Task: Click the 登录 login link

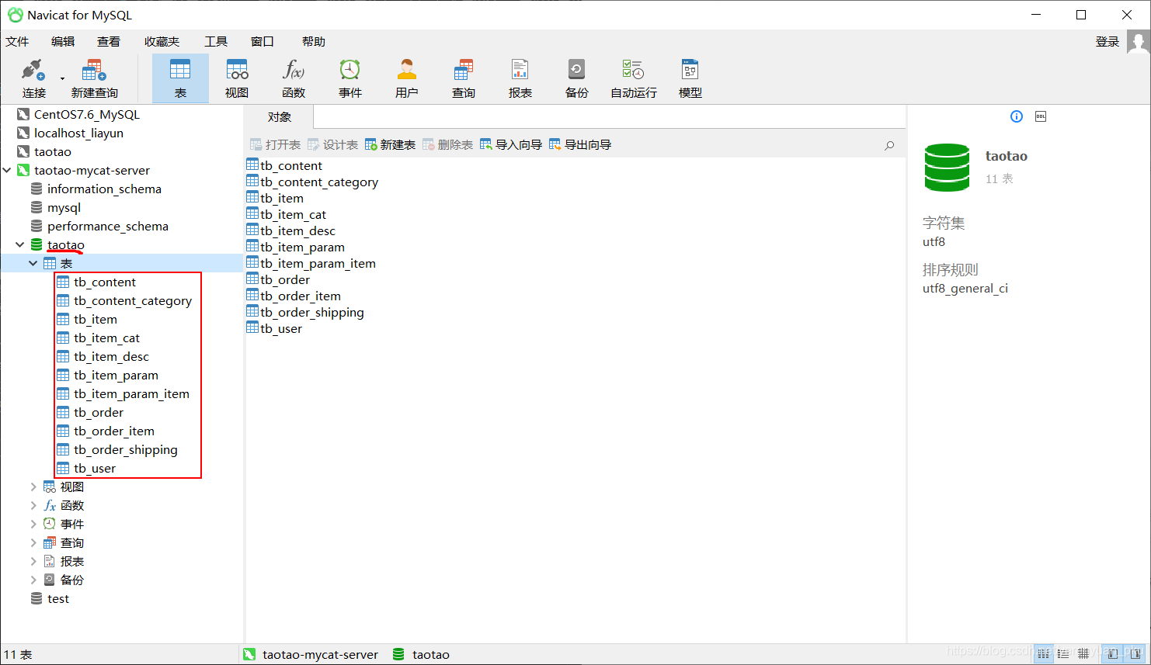Action: pos(1108,41)
